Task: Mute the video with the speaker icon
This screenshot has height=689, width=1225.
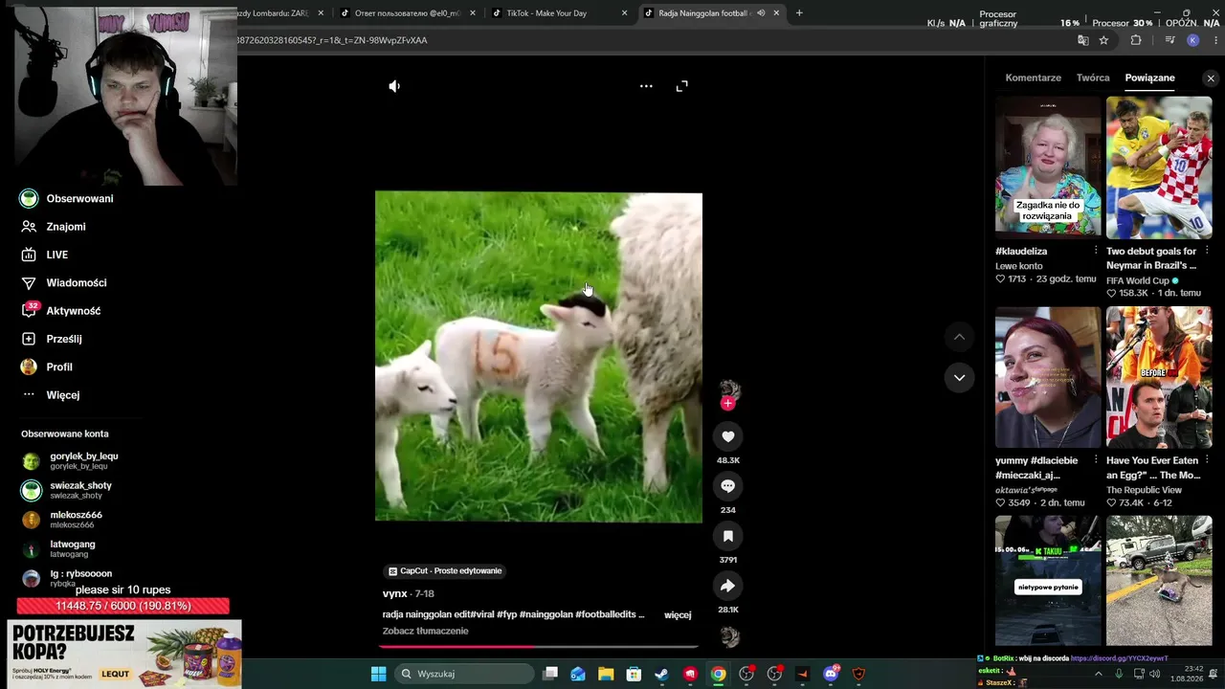Action: click(394, 86)
